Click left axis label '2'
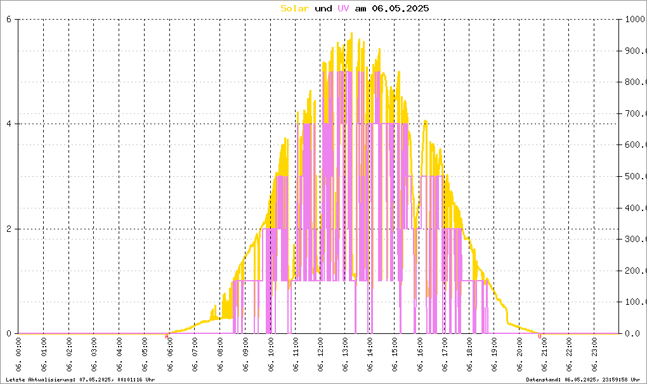647x384 pixels. [9, 229]
